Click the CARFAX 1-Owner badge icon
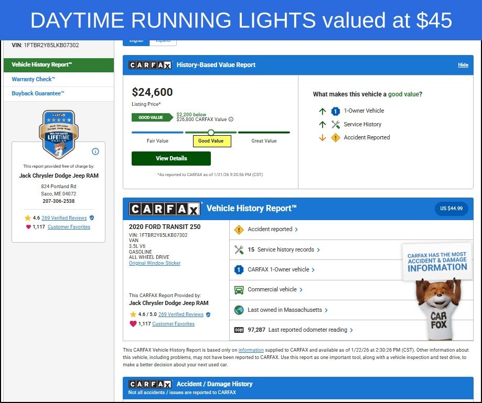The height and width of the screenshot is (403, 482). coord(239,269)
